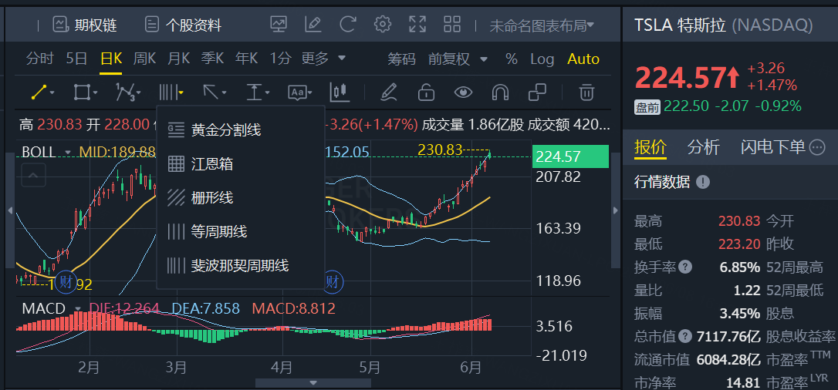This screenshot has width=838, height=390.
Task: Toggle drawings visibility eye icon
Action: [463, 92]
